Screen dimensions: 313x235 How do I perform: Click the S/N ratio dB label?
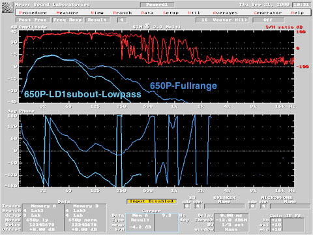(284, 27)
